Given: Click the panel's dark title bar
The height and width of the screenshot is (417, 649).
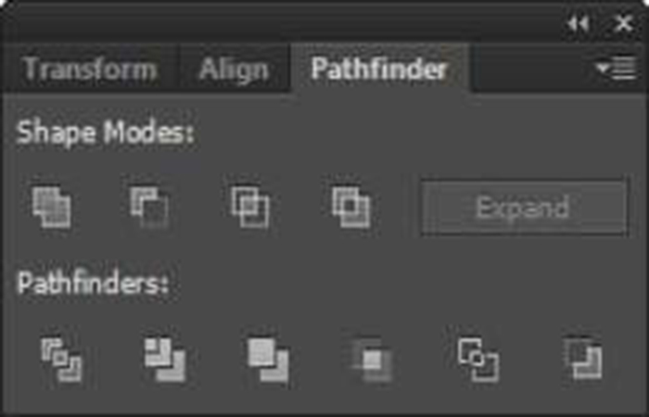Looking at the screenshot, I should point(282,23).
